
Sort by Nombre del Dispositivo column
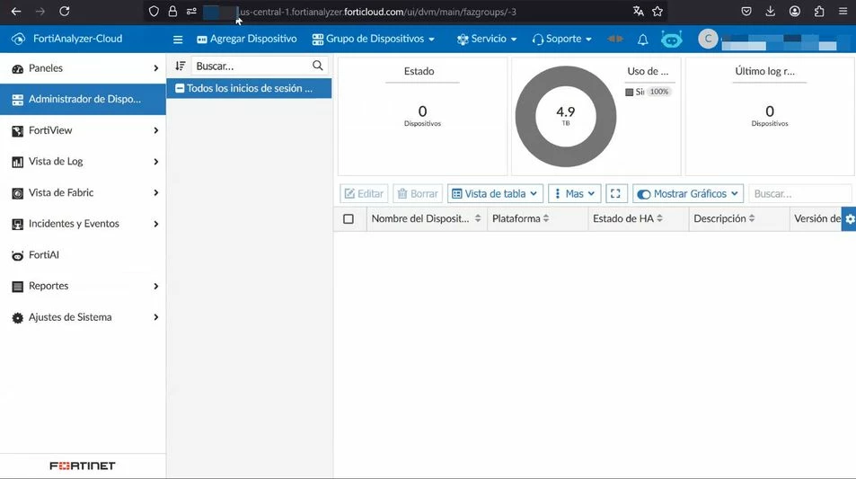click(x=427, y=219)
